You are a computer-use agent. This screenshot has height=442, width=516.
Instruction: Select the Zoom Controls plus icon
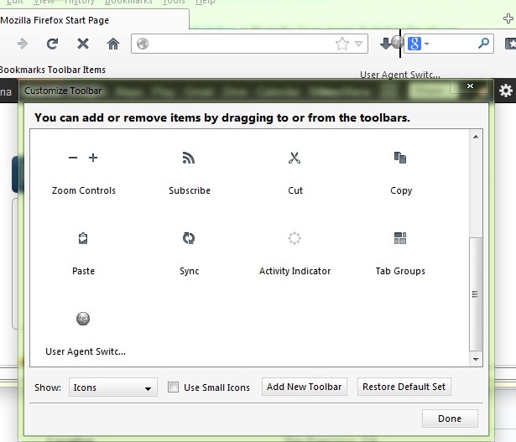click(93, 158)
